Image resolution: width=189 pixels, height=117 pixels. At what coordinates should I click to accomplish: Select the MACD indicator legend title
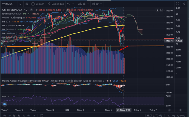click(46, 81)
